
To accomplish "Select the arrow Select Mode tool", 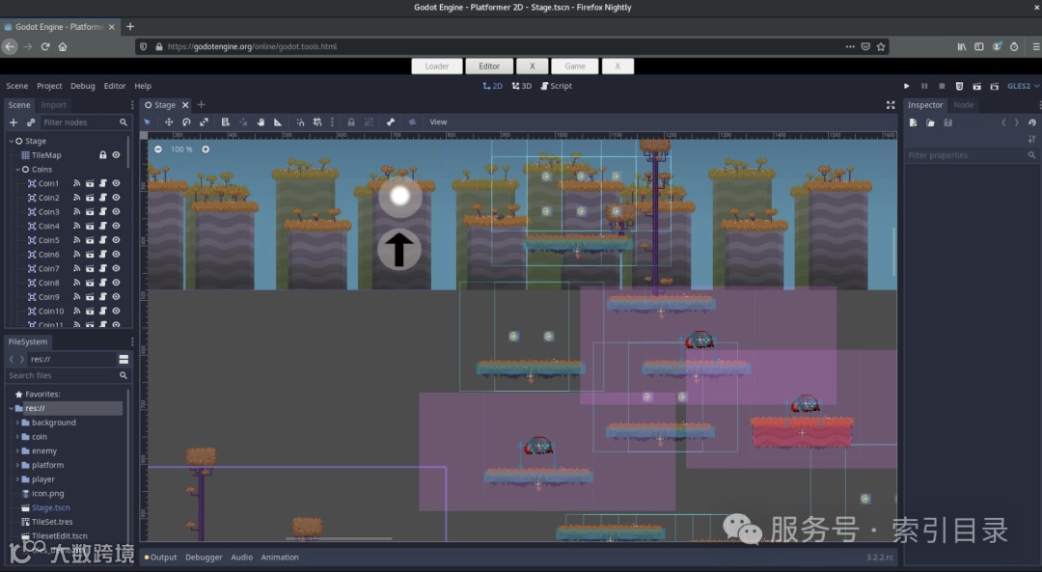I will click(148, 123).
